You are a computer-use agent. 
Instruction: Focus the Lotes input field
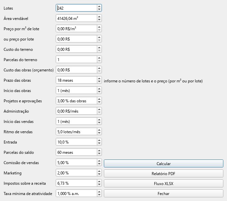(x=76, y=8)
